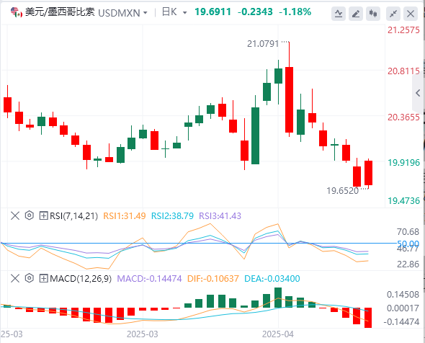Image resolution: width=425 pixels, height=343 pixels.
Task: Click the DIF:-0.10637 value
Action: tap(213, 278)
